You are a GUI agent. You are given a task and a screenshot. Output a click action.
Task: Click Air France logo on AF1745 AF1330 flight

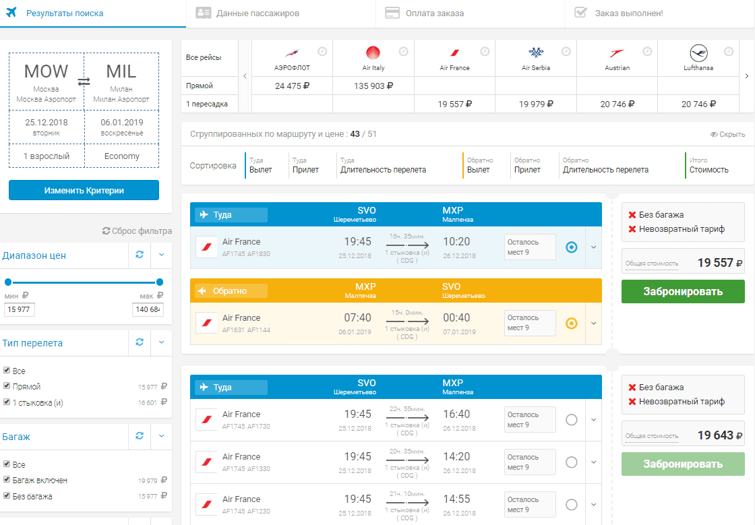point(206,462)
